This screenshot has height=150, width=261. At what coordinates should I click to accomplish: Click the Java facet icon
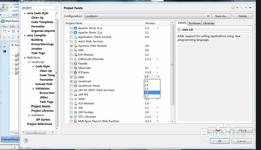point(75,77)
